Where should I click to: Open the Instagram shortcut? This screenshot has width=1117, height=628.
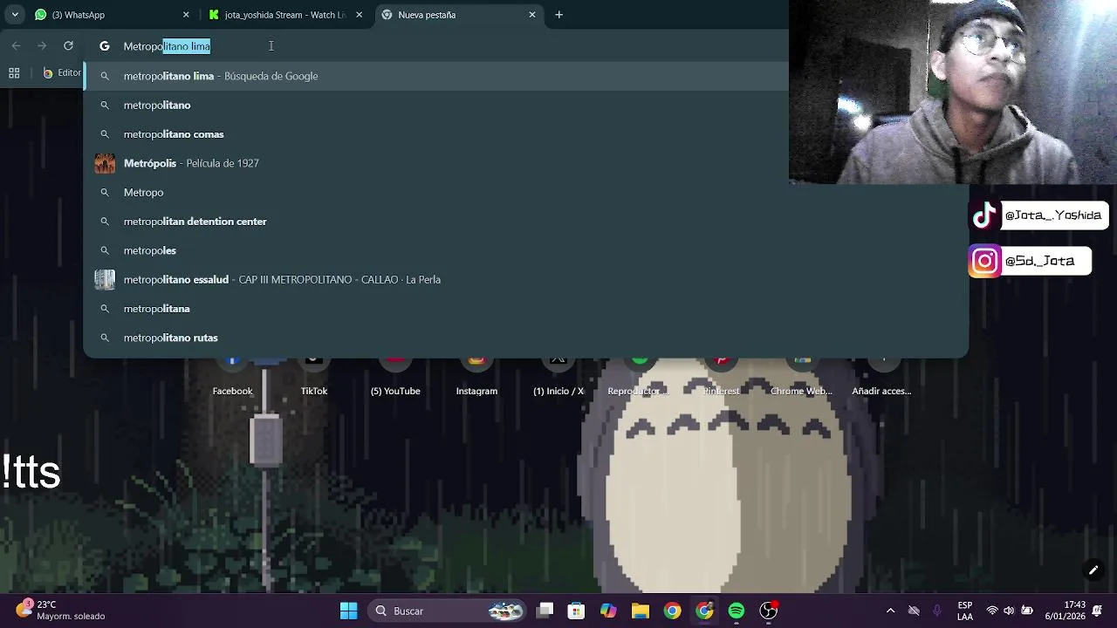click(476, 377)
